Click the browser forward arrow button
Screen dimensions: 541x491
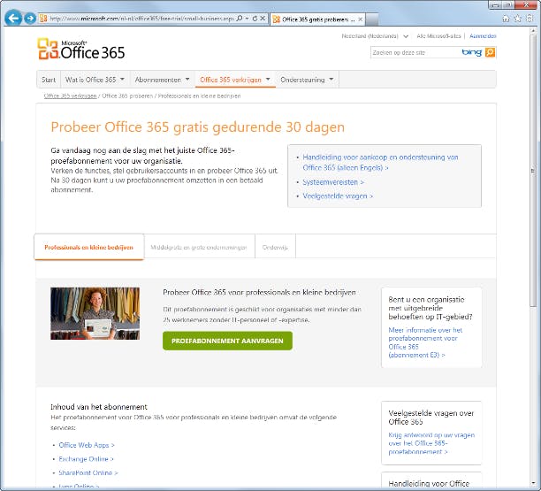[30, 19]
